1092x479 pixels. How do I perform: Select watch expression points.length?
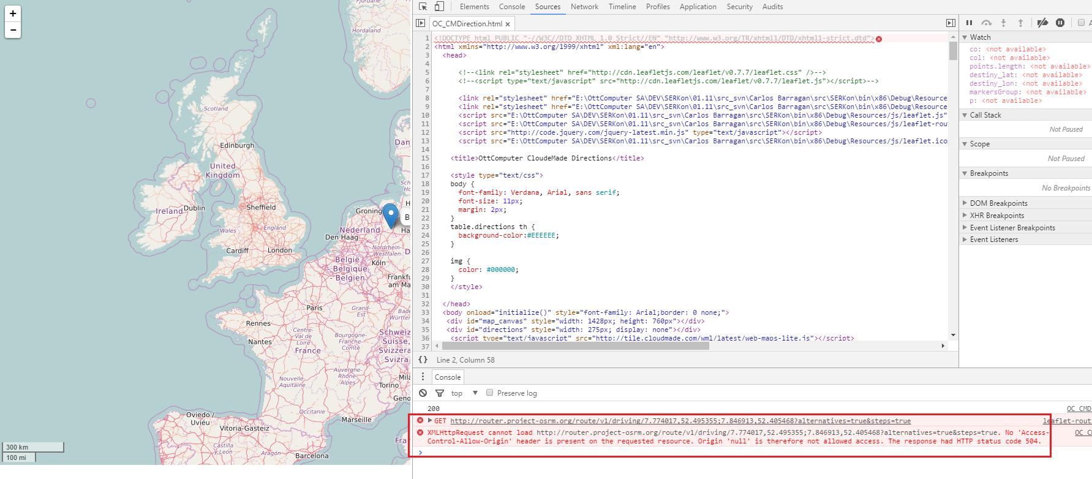coord(1029,66)
